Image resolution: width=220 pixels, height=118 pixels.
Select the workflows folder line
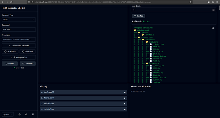tap(148, 35)
